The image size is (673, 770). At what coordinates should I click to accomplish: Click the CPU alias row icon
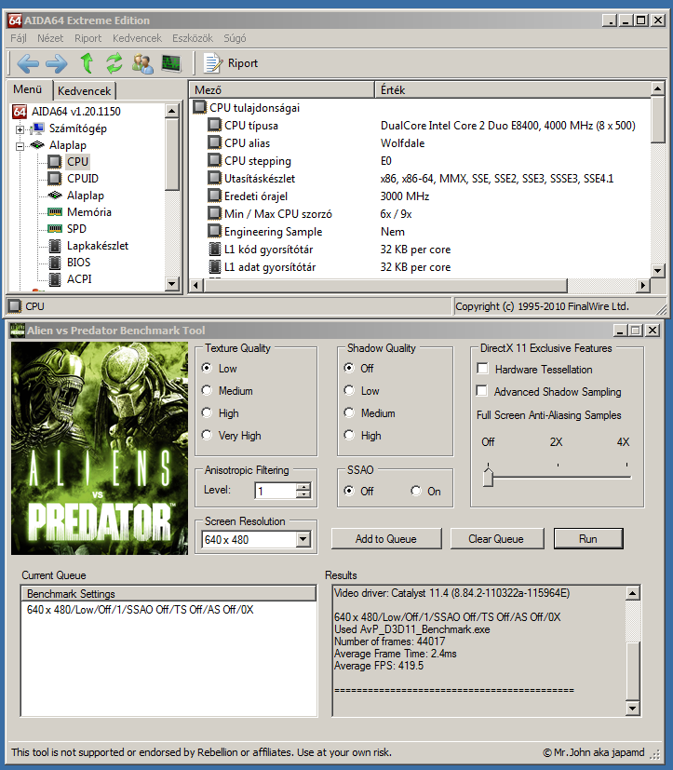click(214, 142)
